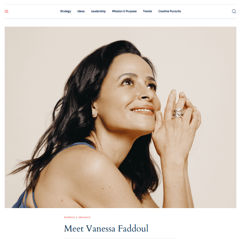
Task: Click the Trends navigation link
Action: coord(147,11)
